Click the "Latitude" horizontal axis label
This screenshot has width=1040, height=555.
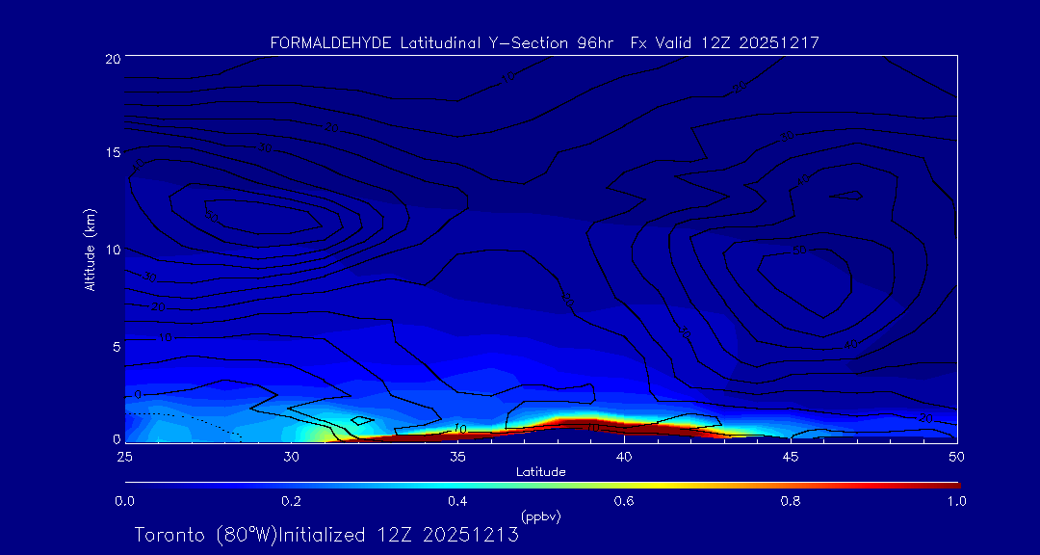pyautogui.click(x=540, y=472)
